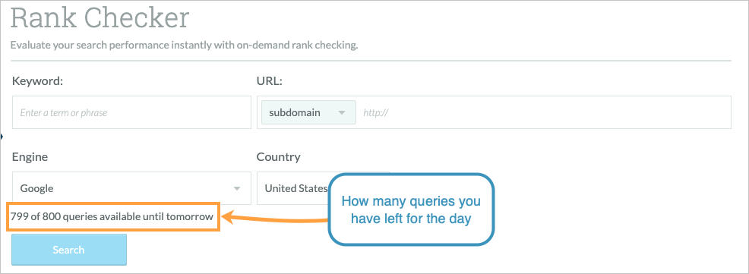Open the subdomain dropdown
Screen dimensions: 749x274
pyautogui.click(x=308, y=112)
